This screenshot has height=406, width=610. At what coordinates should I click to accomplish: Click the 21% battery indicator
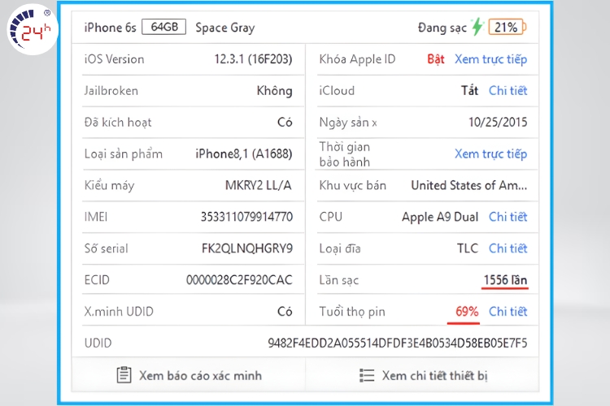point(507,27)
